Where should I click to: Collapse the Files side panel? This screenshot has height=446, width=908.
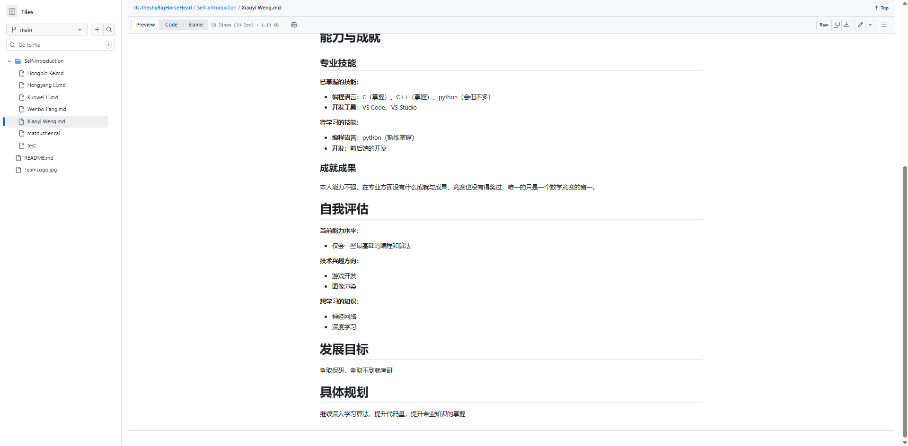(x=12, y=11)
